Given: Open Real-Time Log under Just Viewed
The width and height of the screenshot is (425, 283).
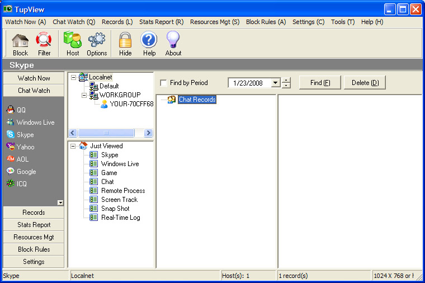Looking at the screenshot, I should pos(115,218).
